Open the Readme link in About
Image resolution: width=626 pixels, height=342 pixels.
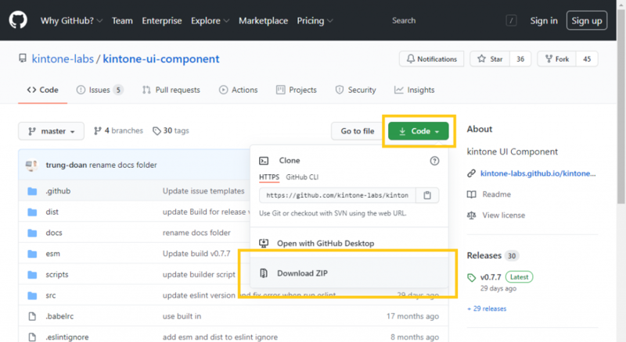489,194
